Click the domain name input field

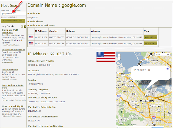[x=14, y=14]
